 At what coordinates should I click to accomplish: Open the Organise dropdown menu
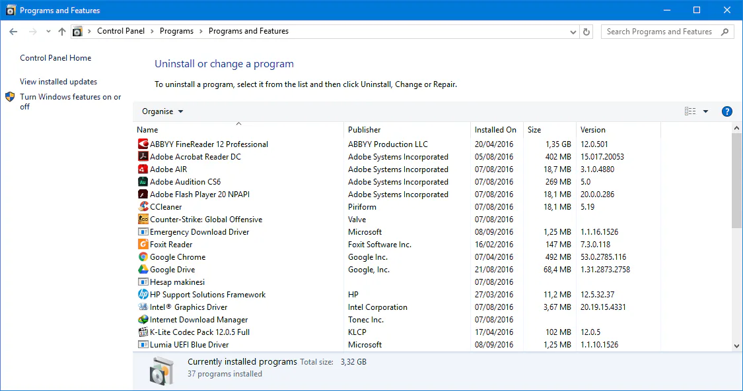(x=162, y=111)
